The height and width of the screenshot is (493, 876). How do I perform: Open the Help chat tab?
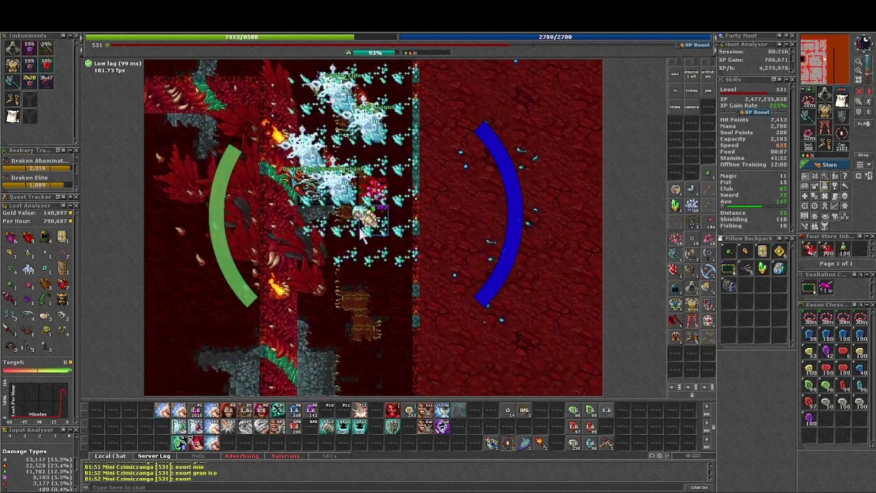[x=198, y=456]
